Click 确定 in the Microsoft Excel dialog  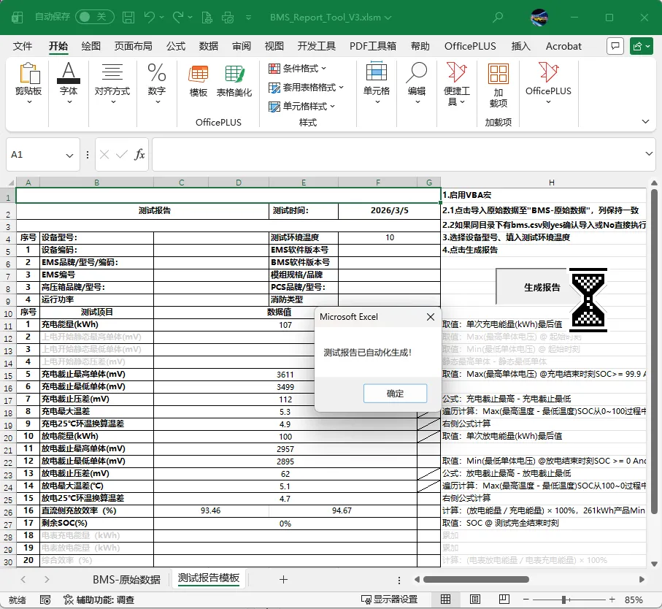point(395,394)
